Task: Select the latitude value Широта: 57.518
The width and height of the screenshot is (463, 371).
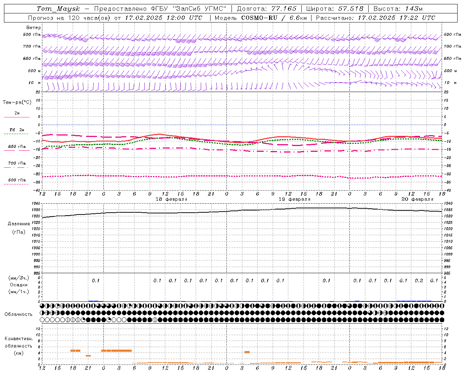Action: tap(335, 9)
